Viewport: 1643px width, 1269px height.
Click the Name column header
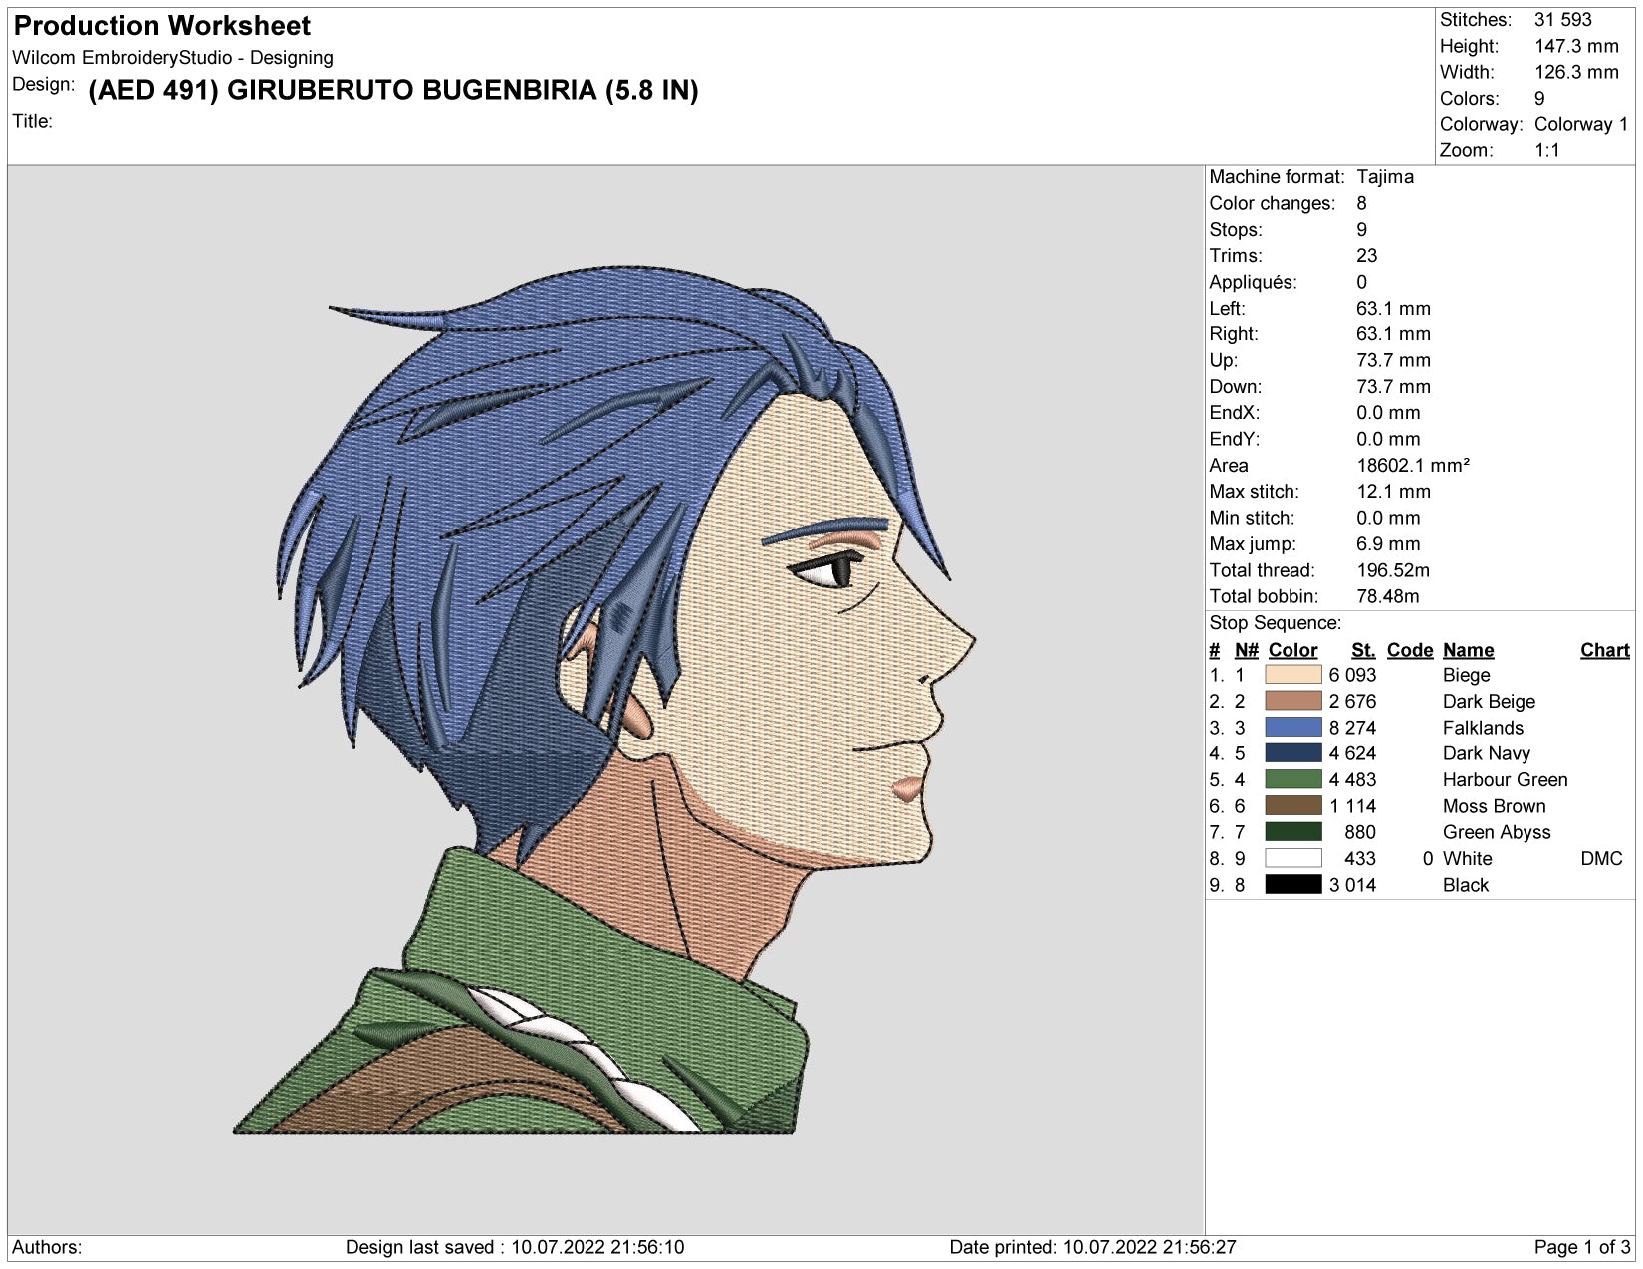tap(1468, 650)
